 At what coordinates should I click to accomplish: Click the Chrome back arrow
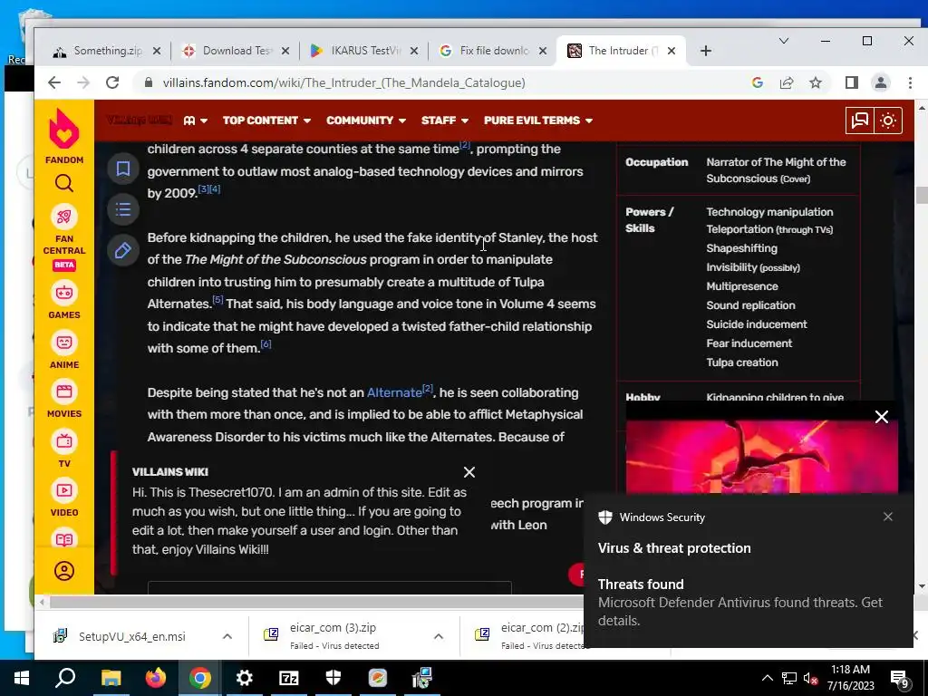click(x=53, y=82)
